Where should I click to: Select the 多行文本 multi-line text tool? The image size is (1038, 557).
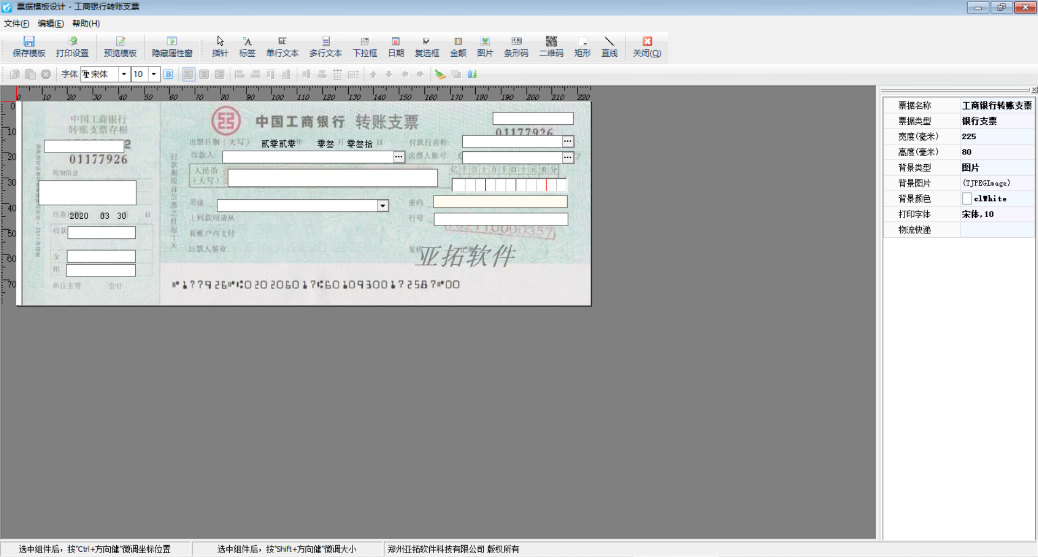click(325, 46)
